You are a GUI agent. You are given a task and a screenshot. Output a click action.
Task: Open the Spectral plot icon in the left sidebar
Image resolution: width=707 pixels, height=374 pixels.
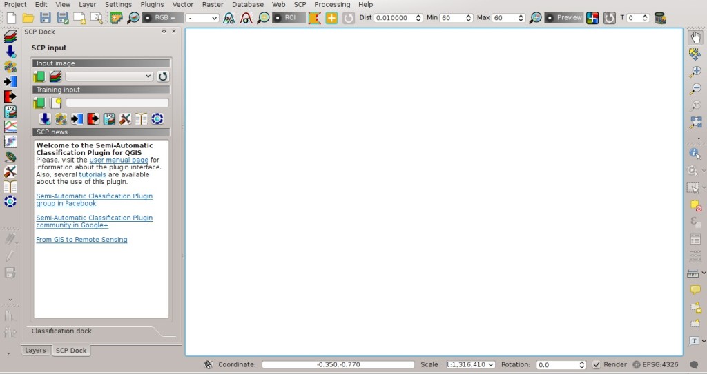10,126
